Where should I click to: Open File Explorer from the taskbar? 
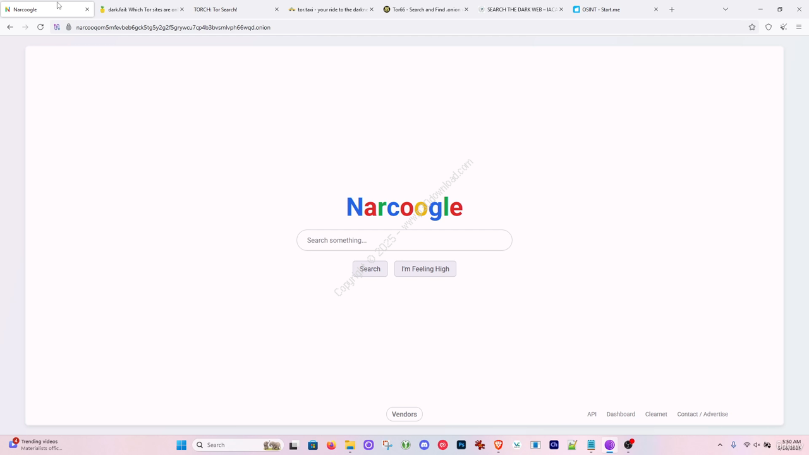[350, 445]
